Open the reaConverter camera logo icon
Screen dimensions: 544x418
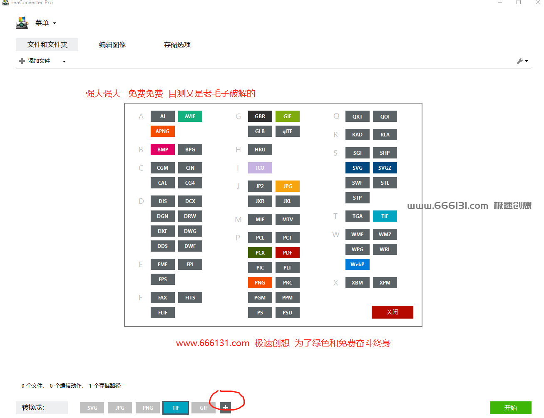coord(22,22)
